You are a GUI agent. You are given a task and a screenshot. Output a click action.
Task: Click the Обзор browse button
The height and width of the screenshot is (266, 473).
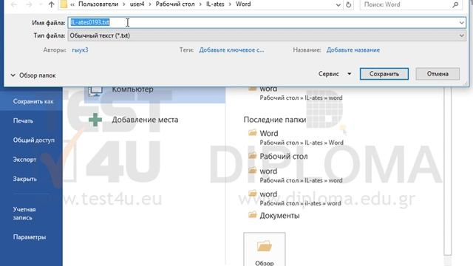tap(265, 250)
